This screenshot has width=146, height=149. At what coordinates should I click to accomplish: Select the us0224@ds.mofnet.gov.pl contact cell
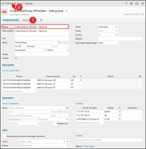pyautogui.click(x=90, y=119)
